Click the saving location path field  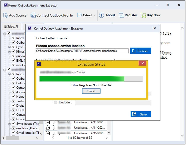tap(82, 51)
